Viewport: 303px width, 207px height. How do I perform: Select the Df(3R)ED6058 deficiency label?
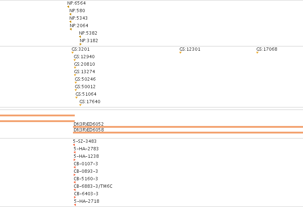tap(89, 130)
